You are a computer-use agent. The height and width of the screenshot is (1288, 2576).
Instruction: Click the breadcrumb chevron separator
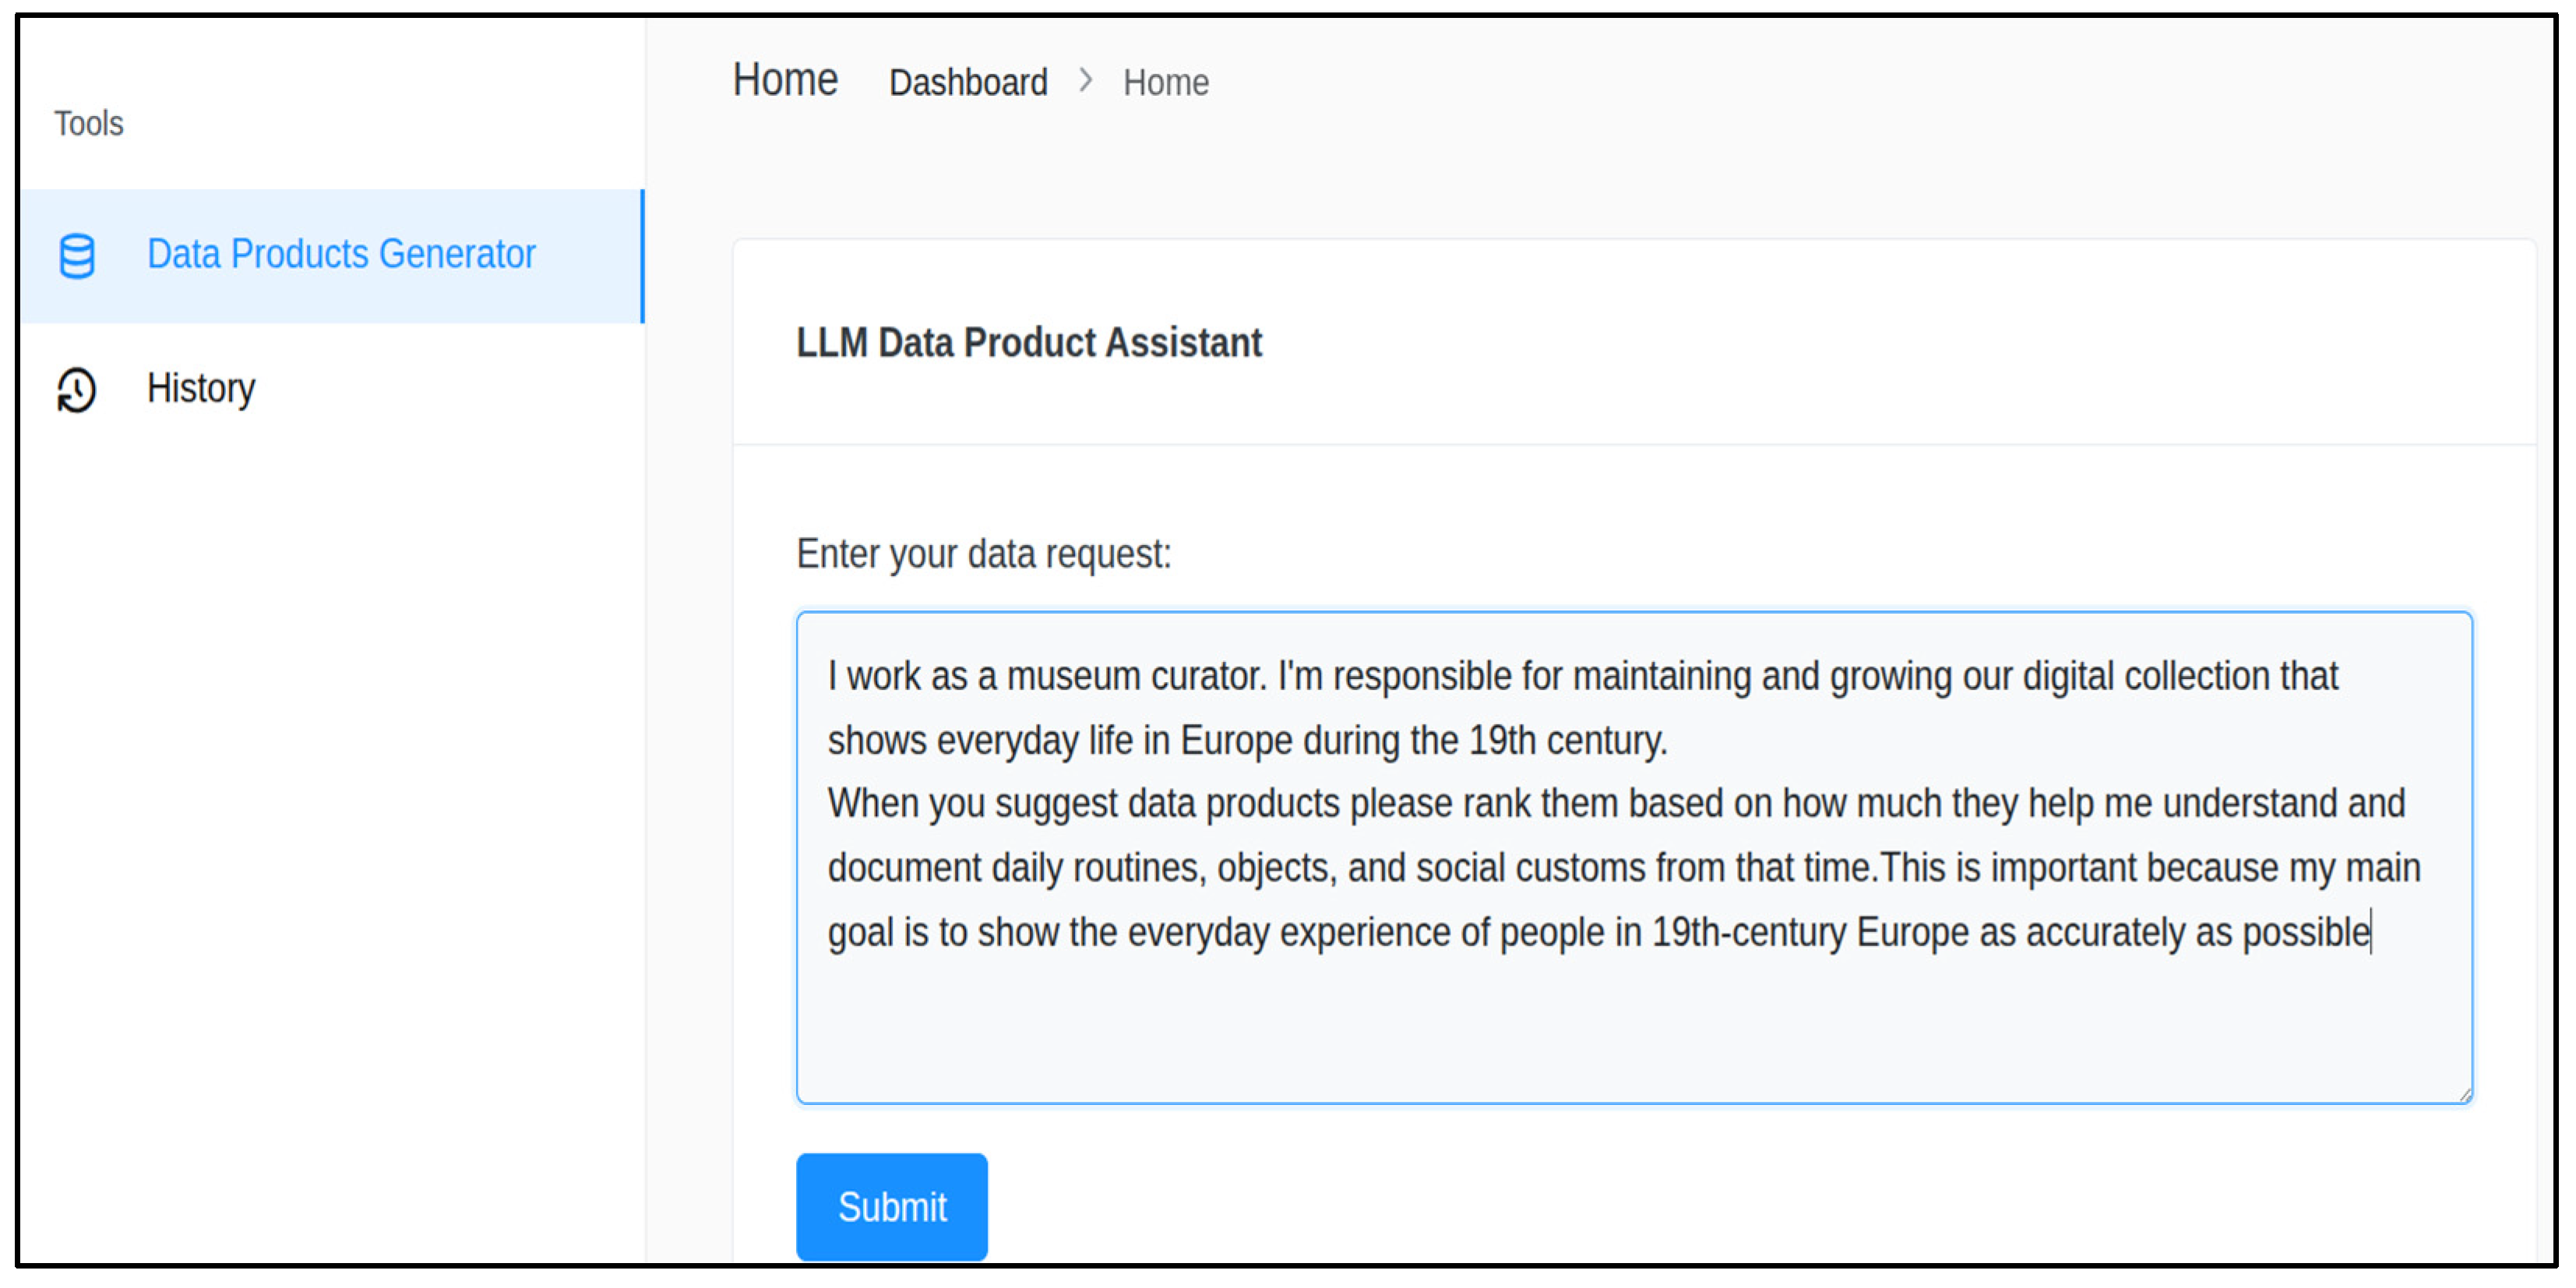[1085, 81]
